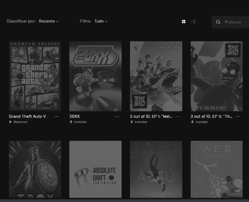249x202 pixels.
Task: Click the 'Filtro:' label
Action: (x=86, y=21)
